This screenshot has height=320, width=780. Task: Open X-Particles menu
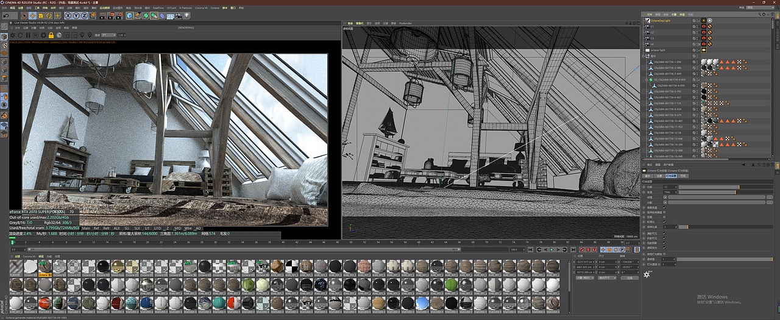[186, 8]
